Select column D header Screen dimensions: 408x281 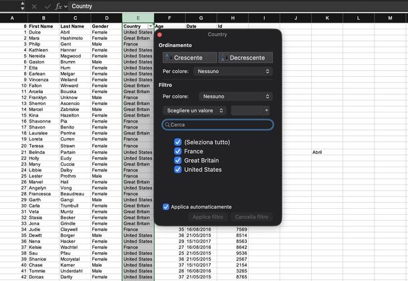coord(107,18)
